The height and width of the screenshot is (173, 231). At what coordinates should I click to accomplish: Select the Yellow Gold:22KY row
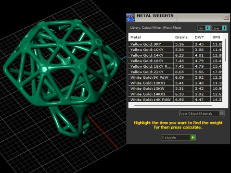175,72
